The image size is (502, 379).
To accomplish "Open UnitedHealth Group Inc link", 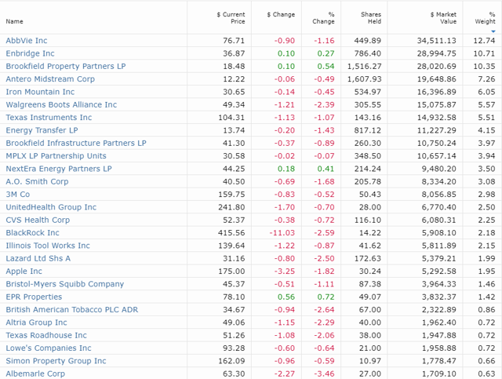I will (51, 207).
